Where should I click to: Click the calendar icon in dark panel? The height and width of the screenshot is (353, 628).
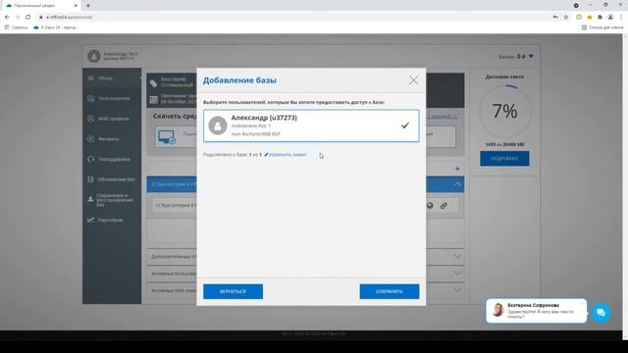(x=154, y=100)
